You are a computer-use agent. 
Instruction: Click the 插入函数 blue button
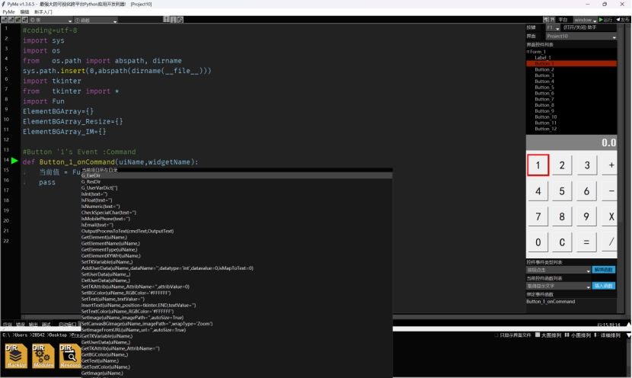(603, 286)
